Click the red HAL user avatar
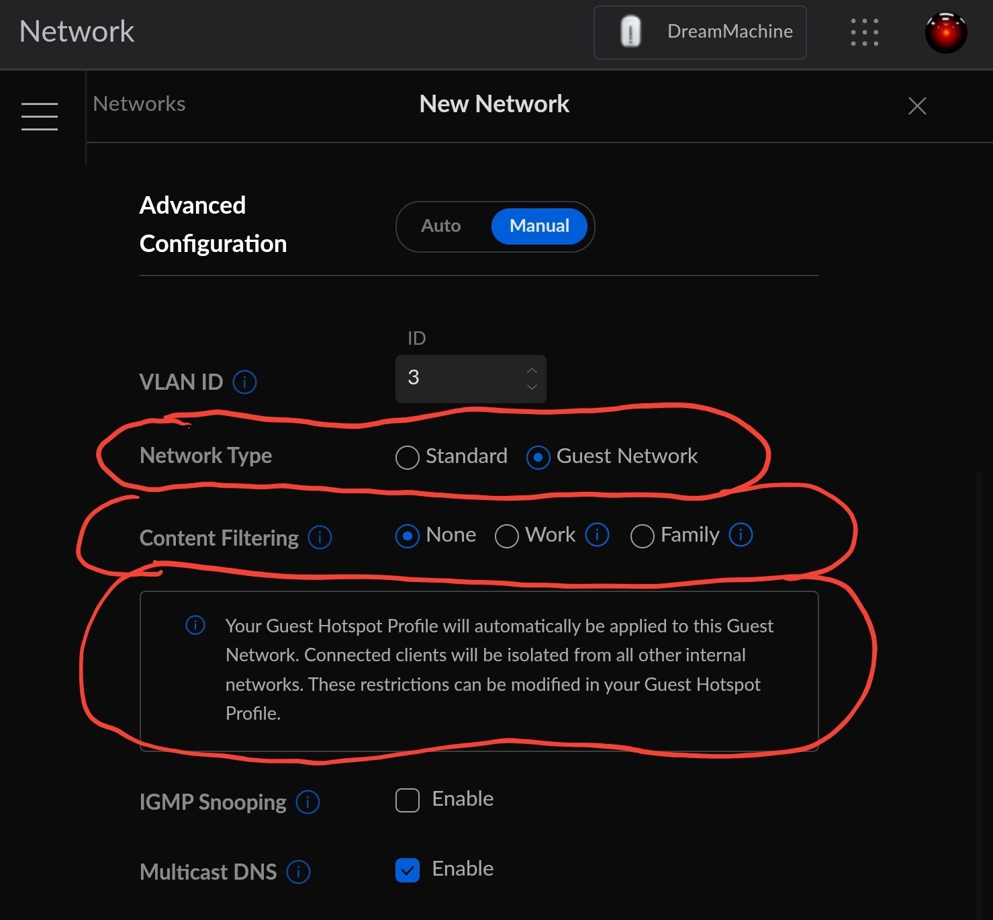 (x=945, y=32)
